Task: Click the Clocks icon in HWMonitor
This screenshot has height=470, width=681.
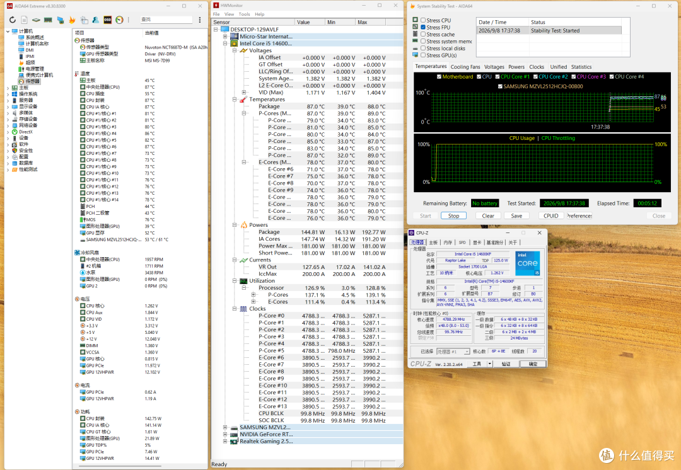Action: pos(243,309)
